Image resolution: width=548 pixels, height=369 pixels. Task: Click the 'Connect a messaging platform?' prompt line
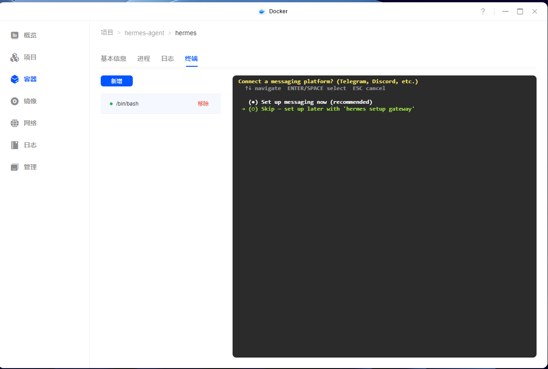coord(328,81)
